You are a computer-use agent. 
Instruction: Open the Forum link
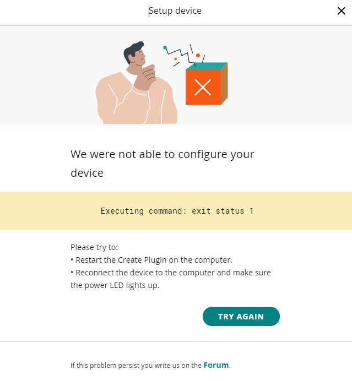pos(216,365)
